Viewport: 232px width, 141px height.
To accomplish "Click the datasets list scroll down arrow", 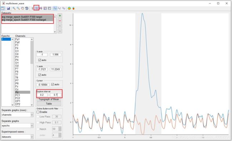I will tap(55, 32).
